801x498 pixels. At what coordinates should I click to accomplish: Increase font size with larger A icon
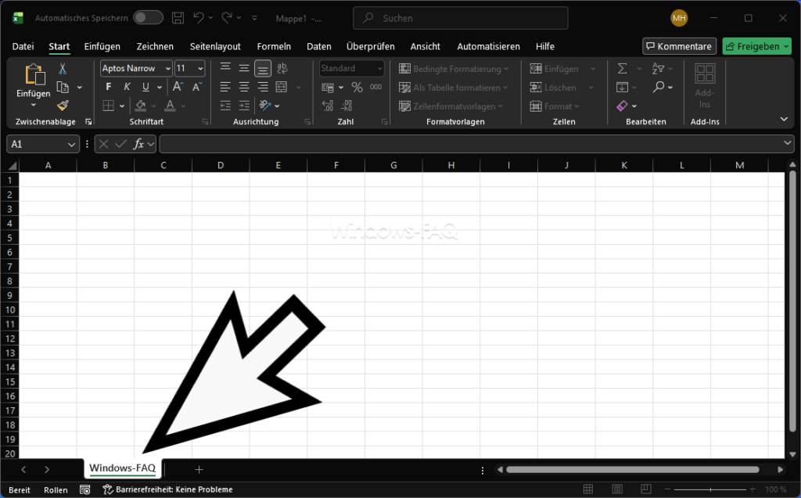(x=178, y=87)
